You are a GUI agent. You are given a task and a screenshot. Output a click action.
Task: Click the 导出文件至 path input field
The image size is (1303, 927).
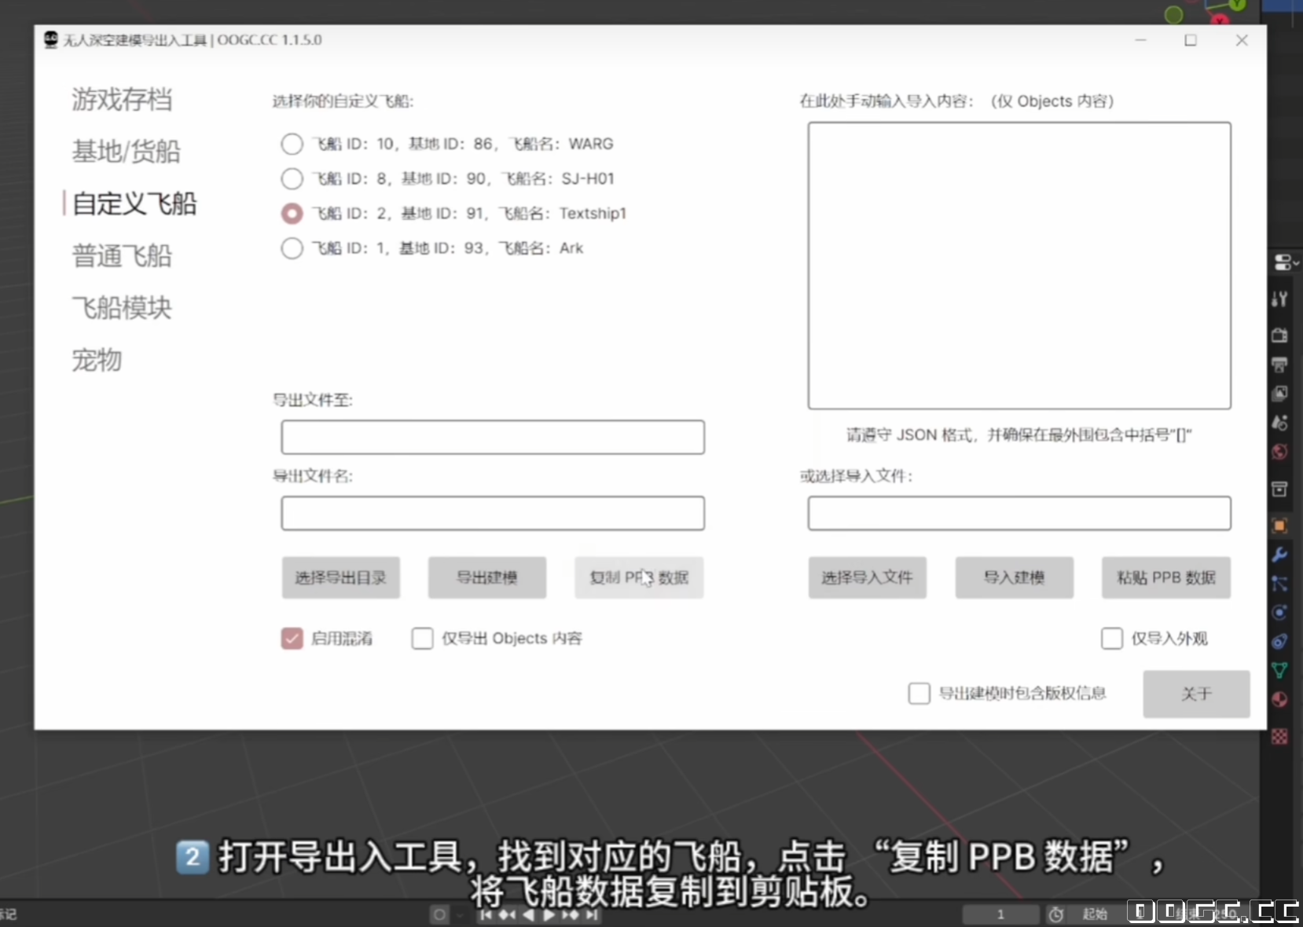click(x=493, y=438)
